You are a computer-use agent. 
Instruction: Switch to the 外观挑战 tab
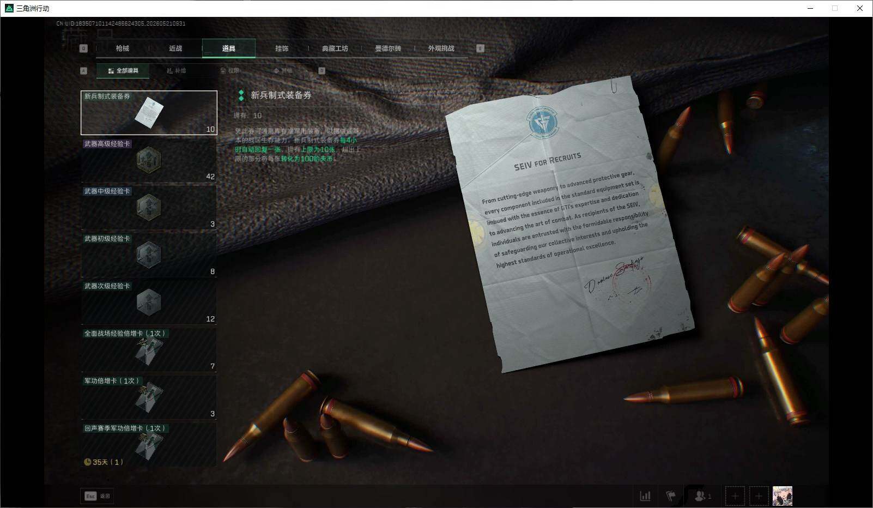(x=441, y=49)
